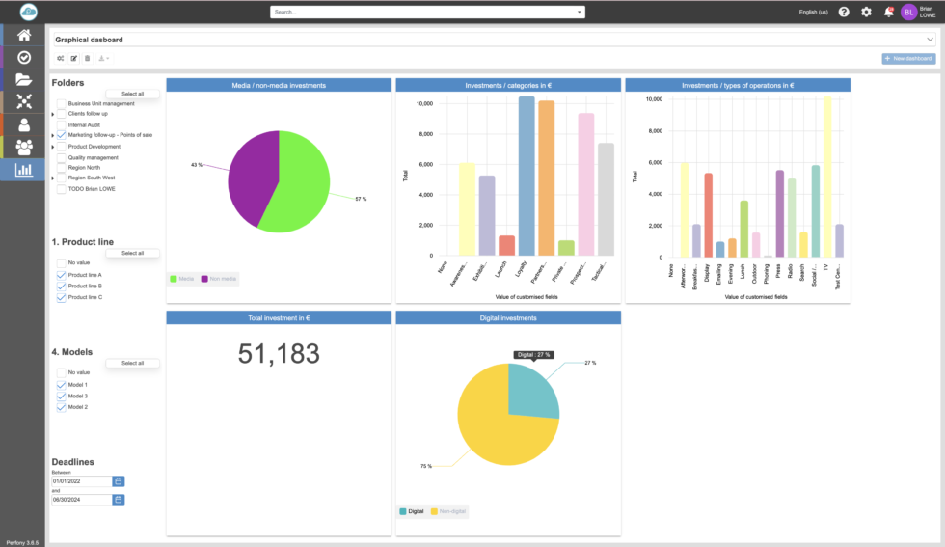Image resolution: width=945 pixels, height=547 pixels.
Task: Uncheck the Product line B checkbox
Action: click(62, 286)
